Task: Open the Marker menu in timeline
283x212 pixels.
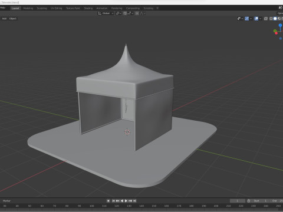Action: point(6,201)
